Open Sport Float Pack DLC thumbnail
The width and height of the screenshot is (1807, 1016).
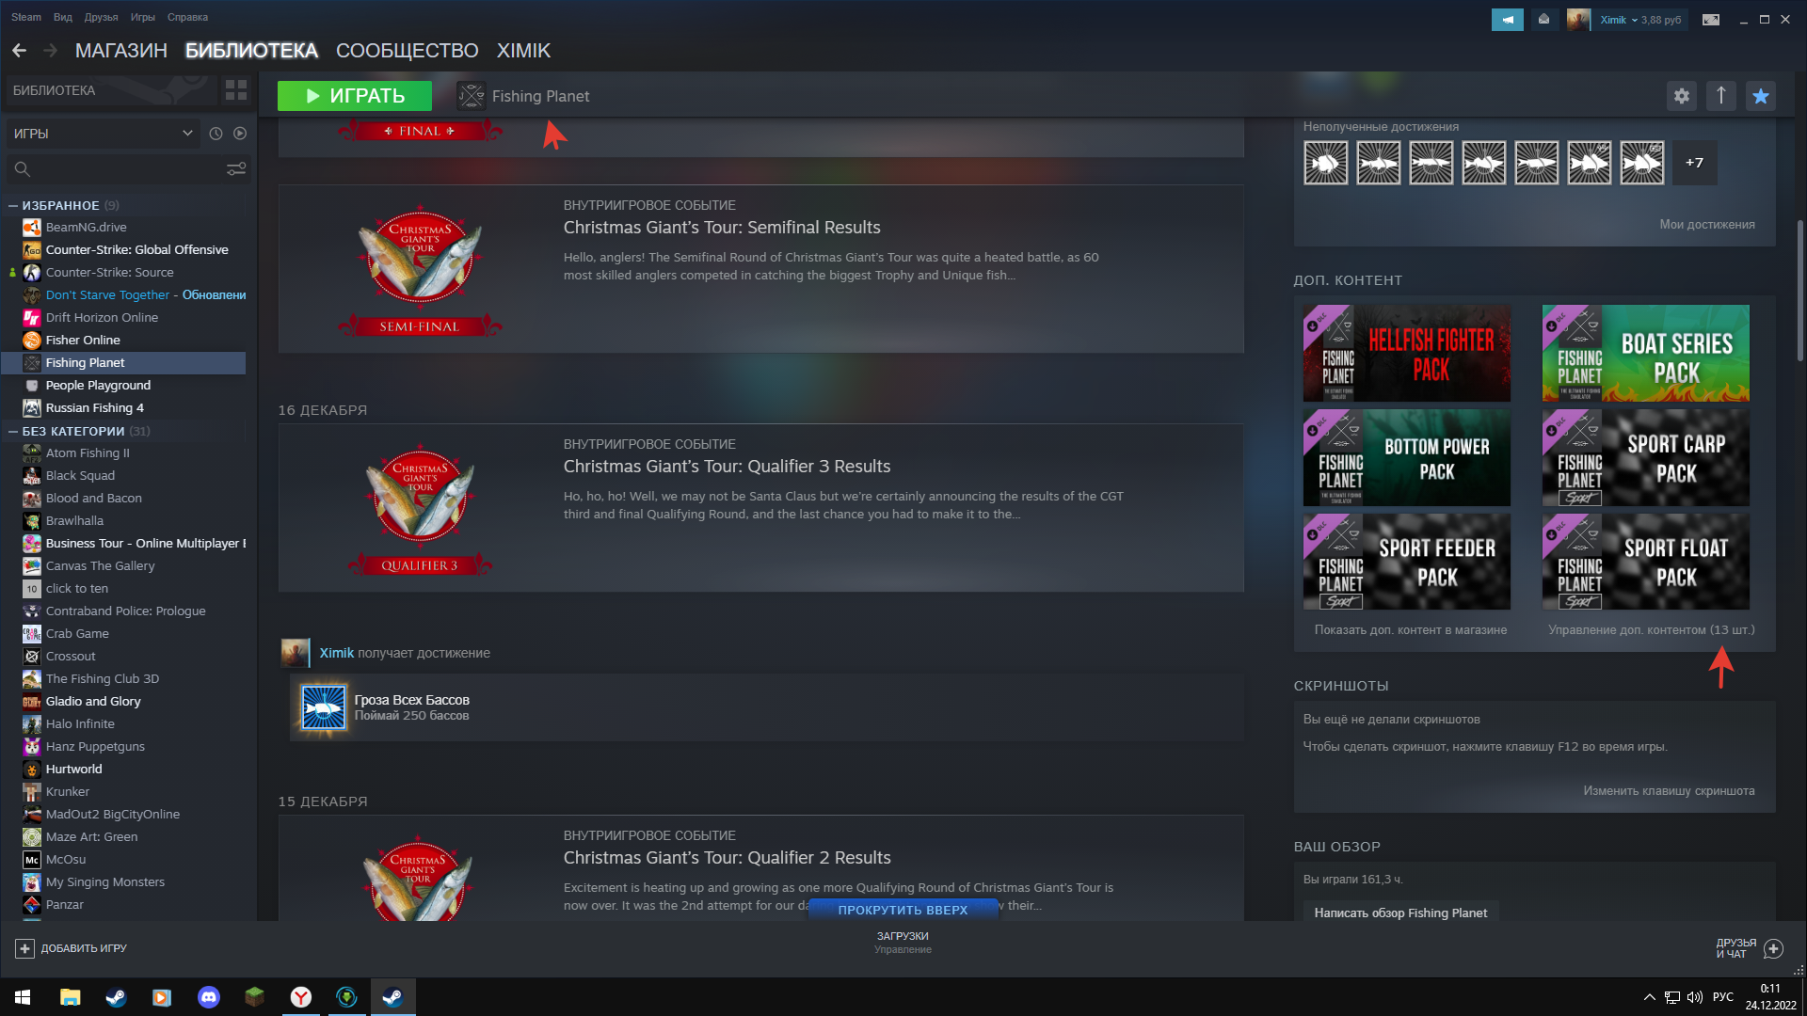[x=1646, y=562]
